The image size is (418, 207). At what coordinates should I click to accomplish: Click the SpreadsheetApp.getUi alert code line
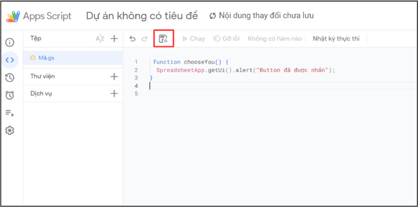tap(245, 70)
